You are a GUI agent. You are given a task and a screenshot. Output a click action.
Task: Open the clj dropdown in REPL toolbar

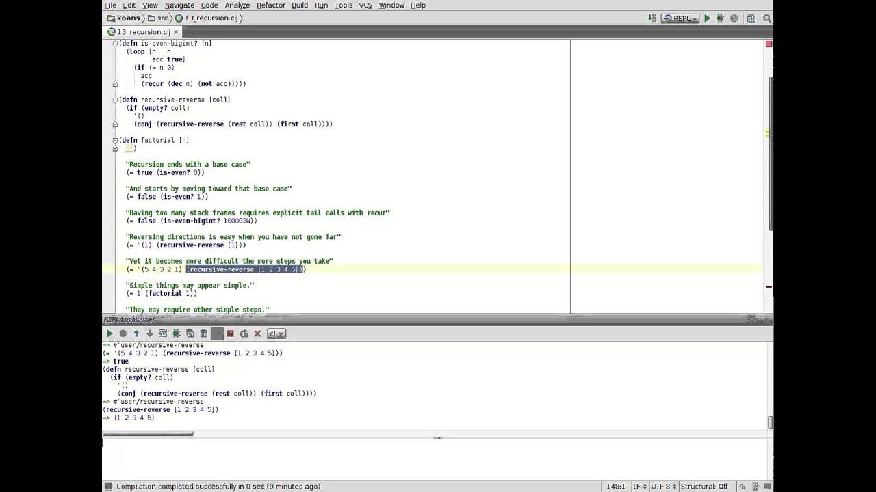[x=276, y=333]
